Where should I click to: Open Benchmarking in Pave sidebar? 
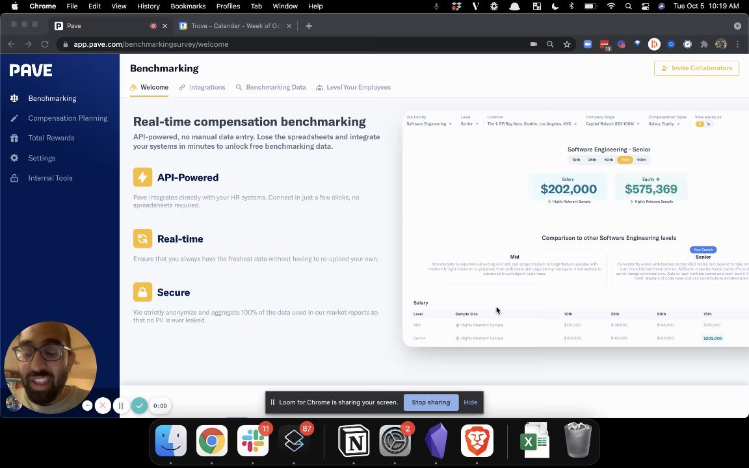(52, 98)
